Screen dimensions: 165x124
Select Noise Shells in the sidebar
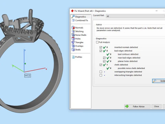click(81, 35)
